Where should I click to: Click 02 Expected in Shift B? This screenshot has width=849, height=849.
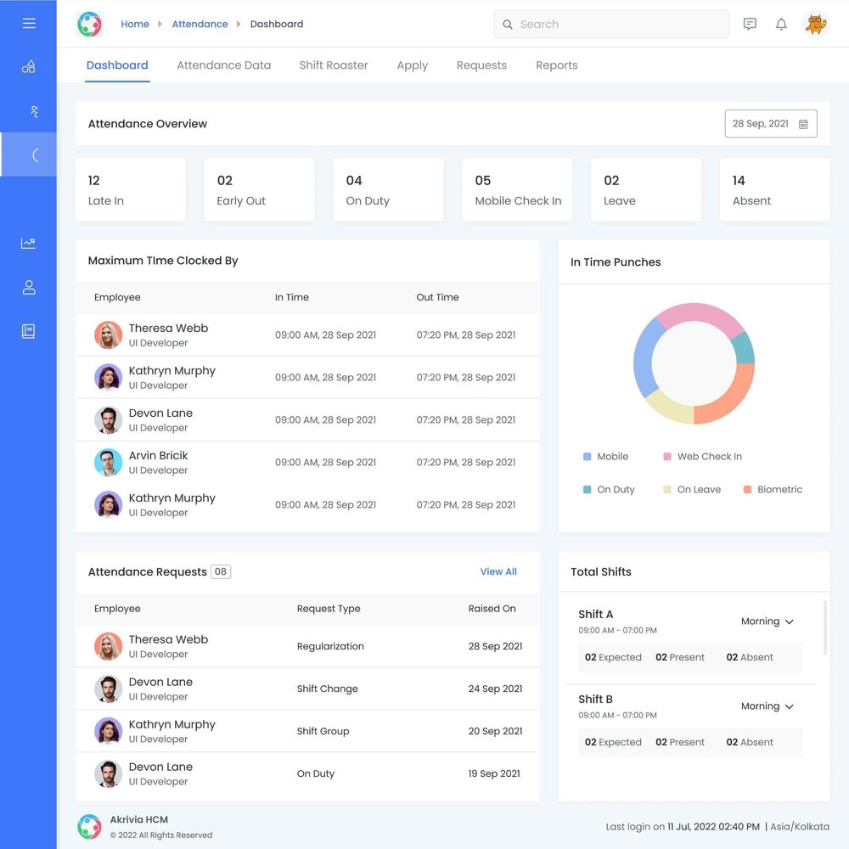(613, 742)
